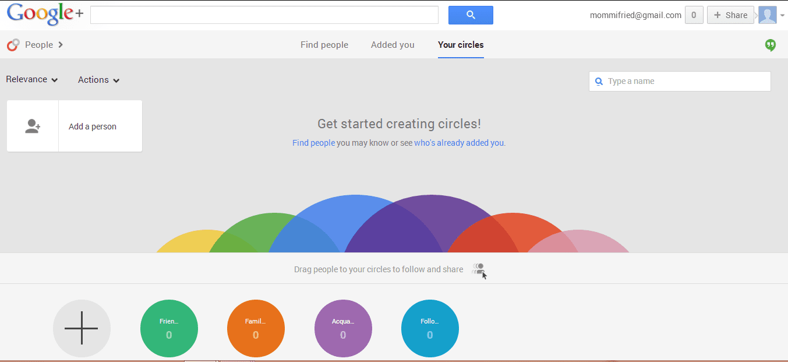Select the Your circles tab
Image resolution: width=788 pixels, height=362 pixels.
coord(461,45)
